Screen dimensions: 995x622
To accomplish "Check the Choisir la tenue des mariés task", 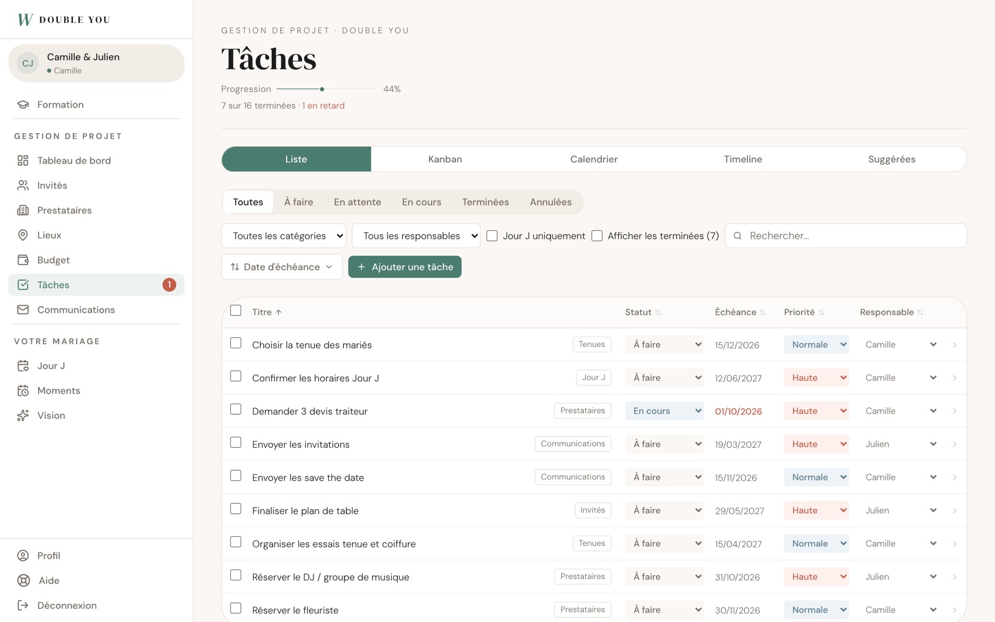I will (236, 343).
